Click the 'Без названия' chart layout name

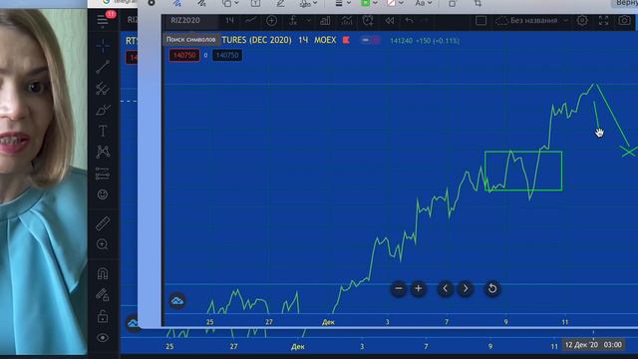534,20
